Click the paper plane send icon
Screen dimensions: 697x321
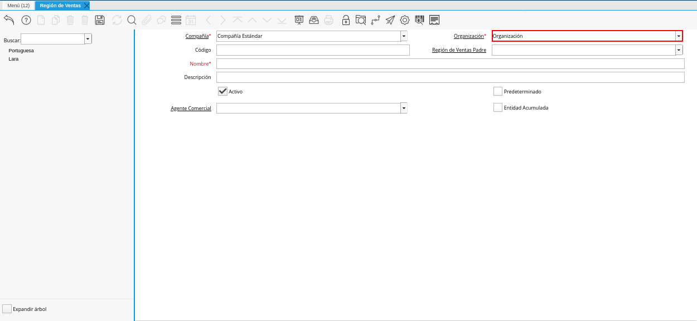coord(390,20)
